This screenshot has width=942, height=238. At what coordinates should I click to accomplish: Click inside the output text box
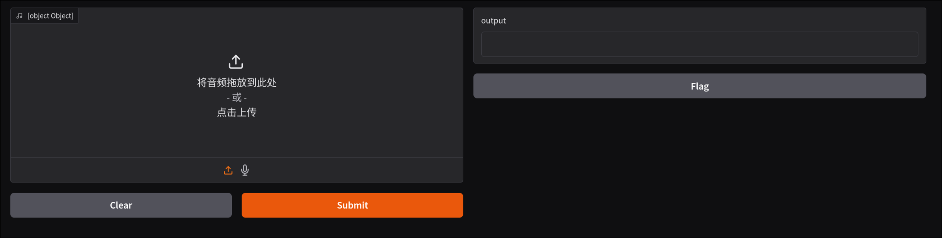click(699, 44)
